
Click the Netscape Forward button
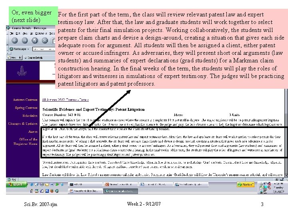click(25, 40)
